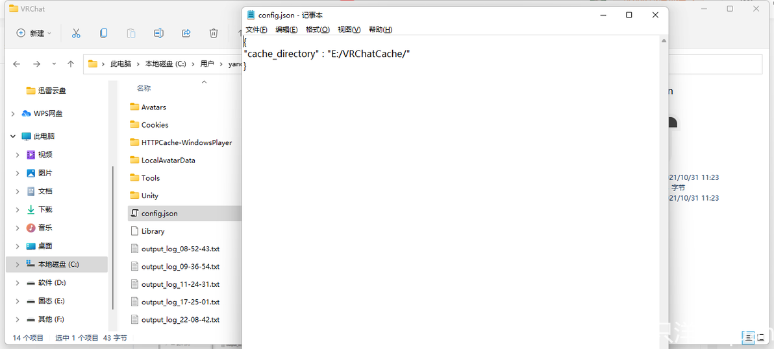Expand the 下载 folder node
Viewport: 774px width, 349px height.
pos(18,209)
